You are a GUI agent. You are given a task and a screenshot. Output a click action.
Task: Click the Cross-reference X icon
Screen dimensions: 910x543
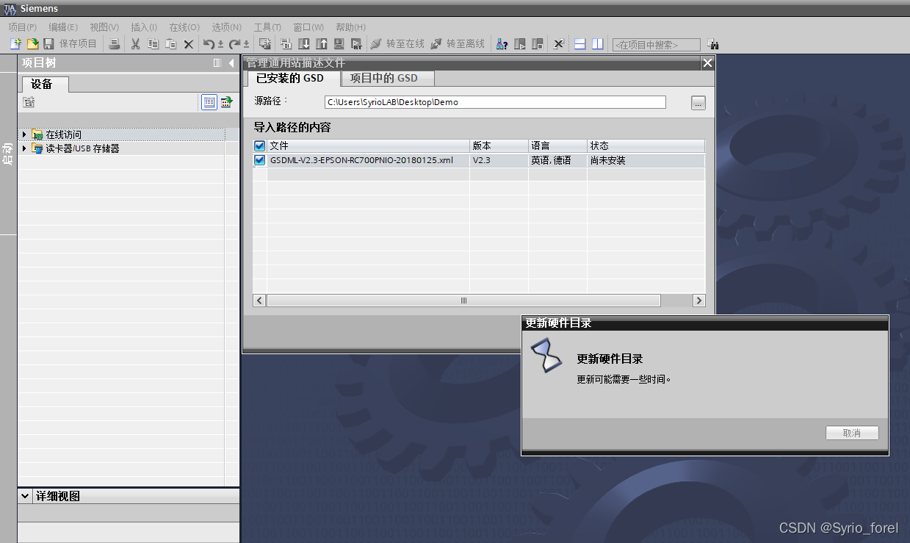point(558,44)
